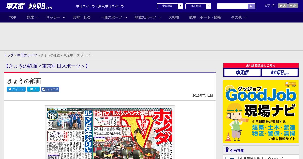Image resolution: width=303 pixels, height=159 pixels.
Task: Open the 一般スポーツ navigation menu
Action: tap(111, 17)
